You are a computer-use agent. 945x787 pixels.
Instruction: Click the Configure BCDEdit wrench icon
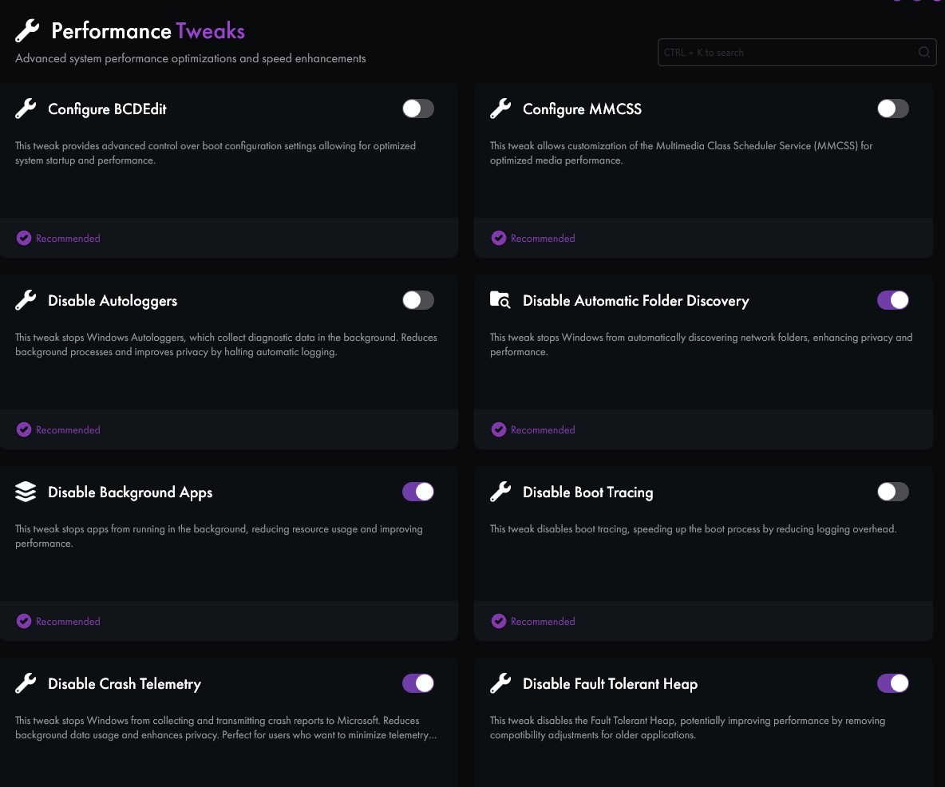26,109
